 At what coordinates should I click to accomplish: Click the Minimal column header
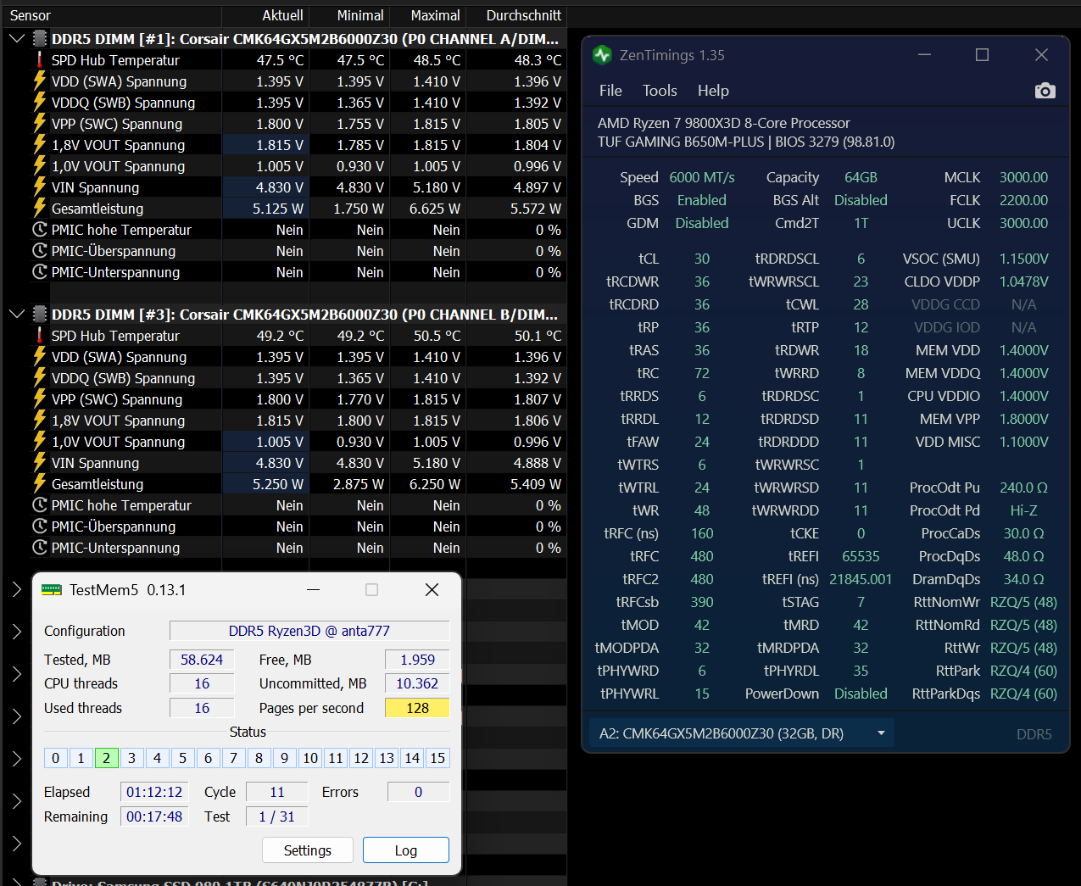tap(360, 15)
